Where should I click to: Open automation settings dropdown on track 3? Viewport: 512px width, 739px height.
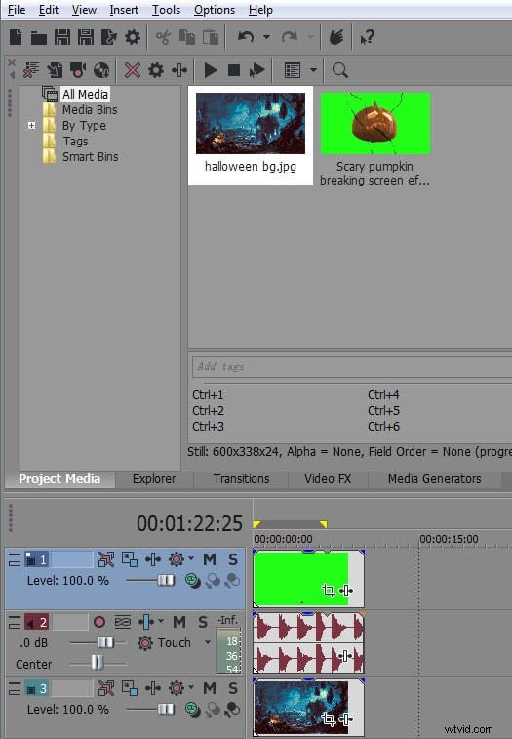(x=191, y=687)
